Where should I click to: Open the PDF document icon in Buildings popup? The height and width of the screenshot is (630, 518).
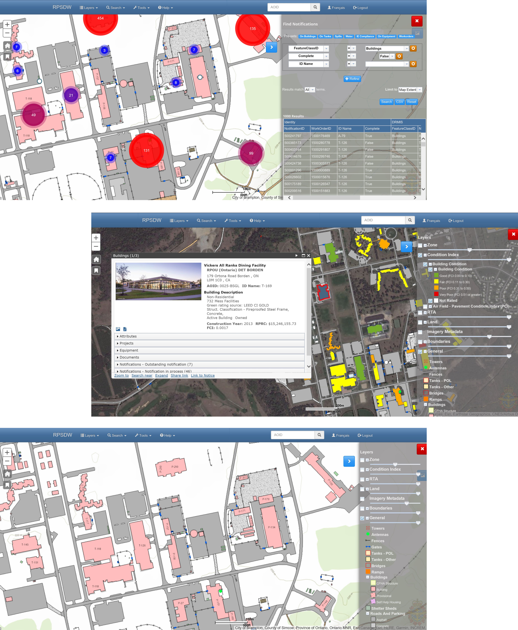pyautogui.click(x=125, y=329)
